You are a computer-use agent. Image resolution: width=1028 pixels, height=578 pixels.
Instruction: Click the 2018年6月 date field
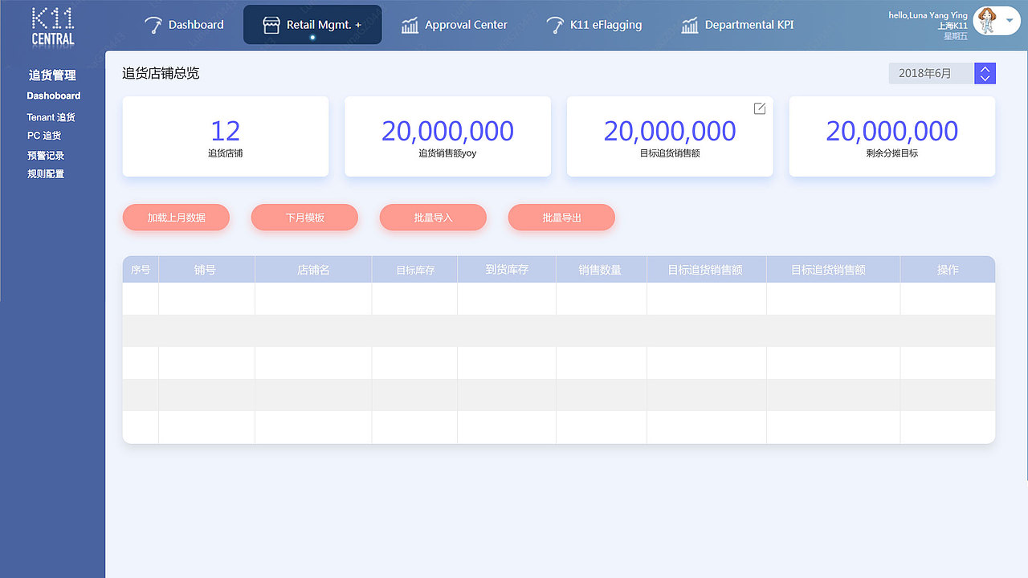[931, 73]
